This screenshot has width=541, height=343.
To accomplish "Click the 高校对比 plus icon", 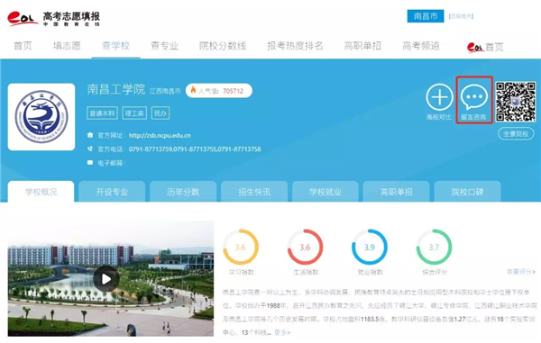I will pyautogui.click(x=439, y=97).
